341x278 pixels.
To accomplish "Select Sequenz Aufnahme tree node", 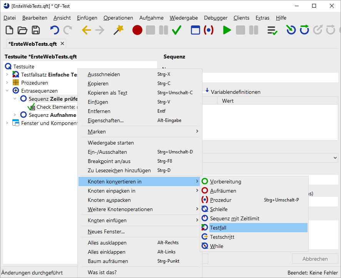I will coord(53,115).
